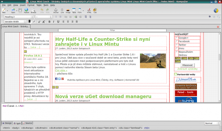222x131 pixels.
Task: Select Facebook radio option
Action: coord(177,41)
